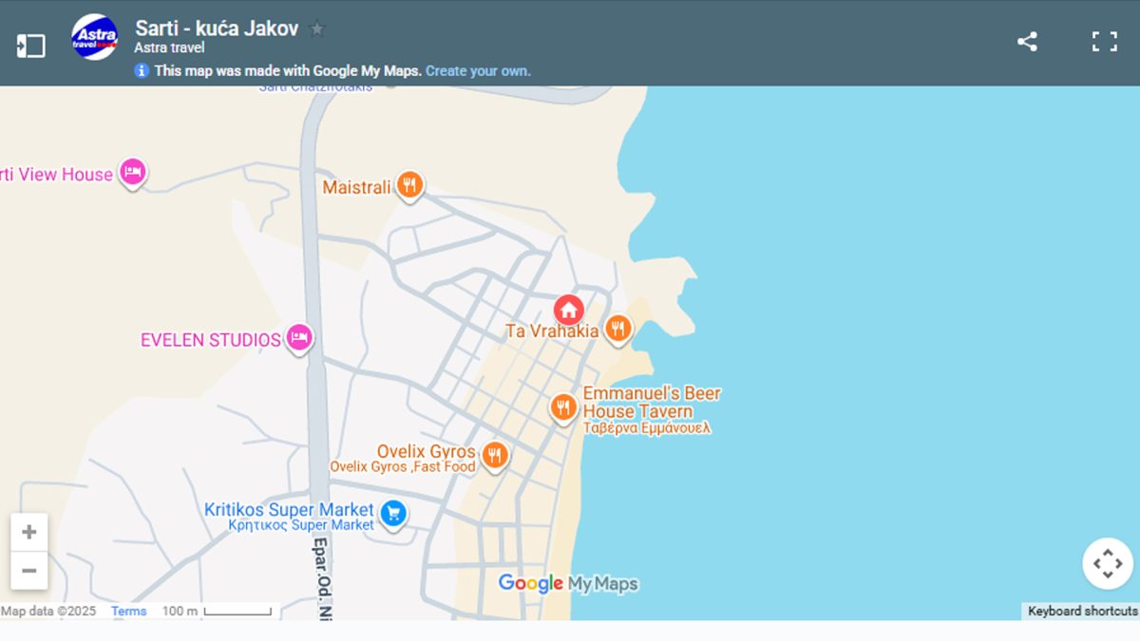Select the Ta Vrahakia restaurant icon
This screenshot has width=1140, height=641.
click(x=618, y=329)
